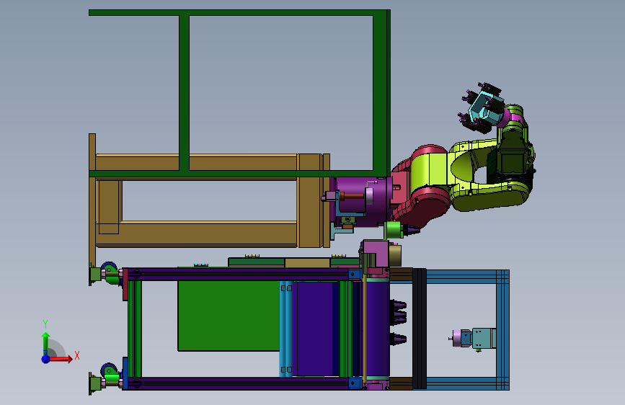Select the light blue vertical bracket strip
The width and height of the screenshot is (625, 405).
[285, 329]
